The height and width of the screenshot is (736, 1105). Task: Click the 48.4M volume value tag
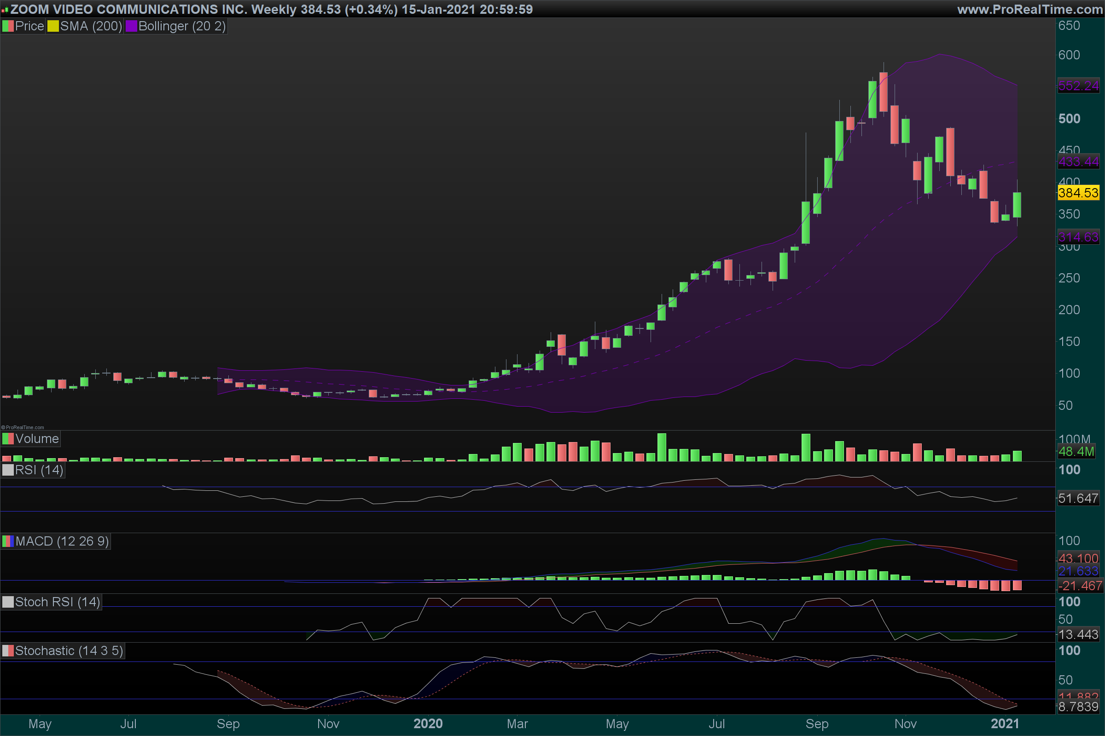click(1076, 452)
